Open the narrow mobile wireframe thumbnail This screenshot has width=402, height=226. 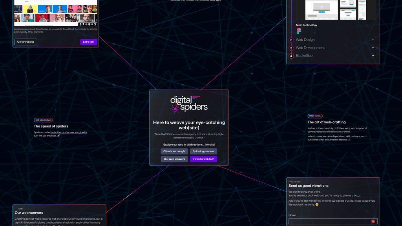[x=362, y=10]
